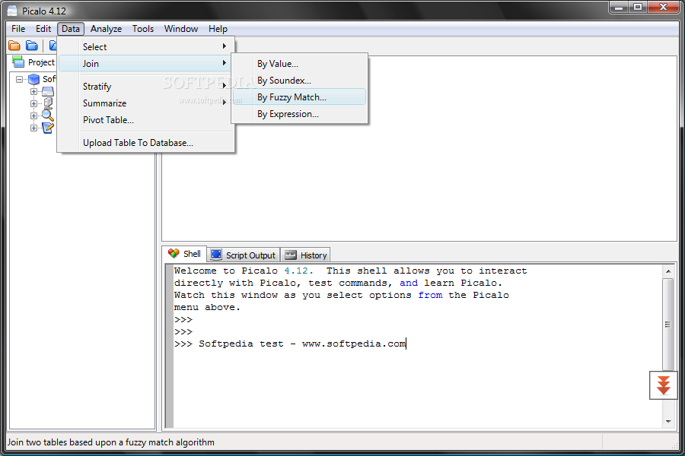Image resolution: width=685 pixels, height=456 pixels.
Task: Choose Pivot Table... menu entry
Action: coord(146,120)
